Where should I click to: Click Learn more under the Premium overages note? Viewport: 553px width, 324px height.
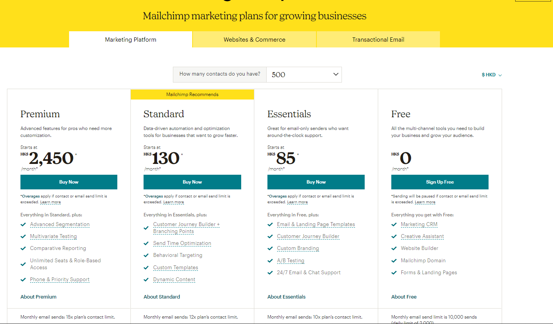[x=51, y=202]
